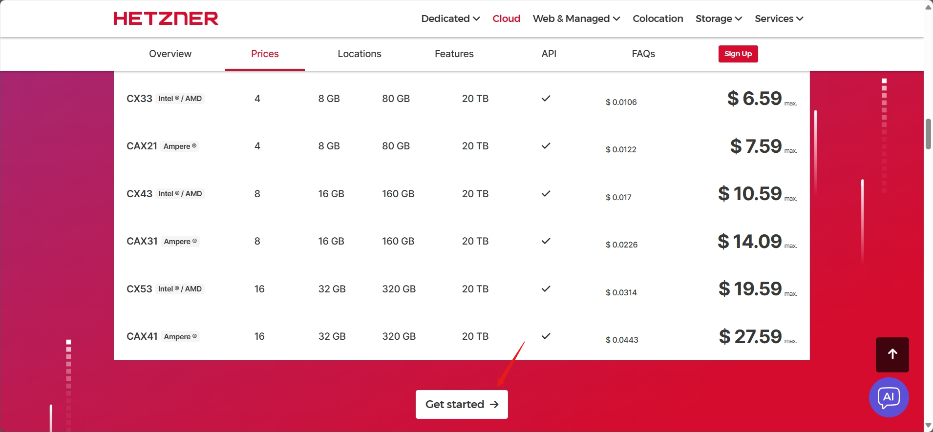Click the checkmark in the CAX41 row

pos(546,336)
